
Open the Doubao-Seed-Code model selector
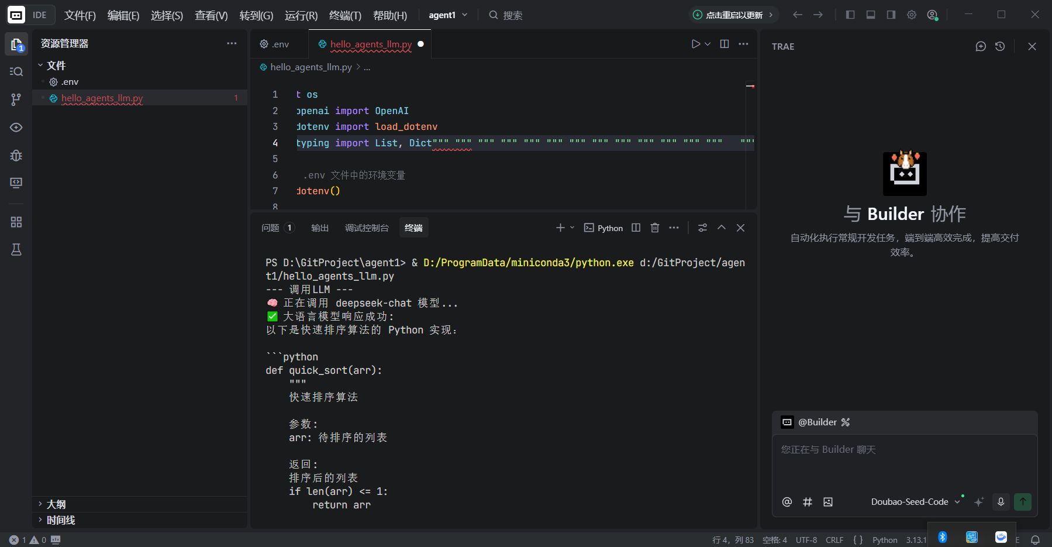916,502
